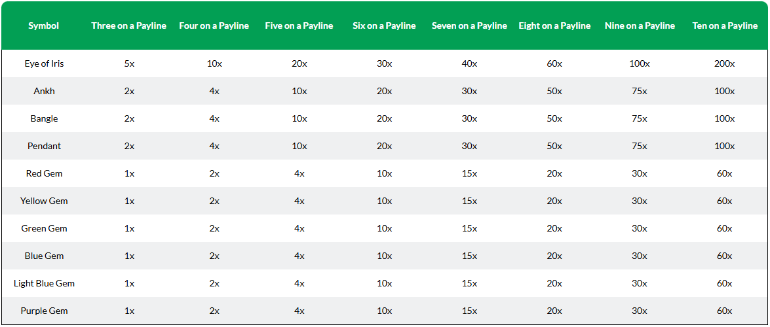
Task: Select the Yellow Gem row label
Action: [44, 201]
